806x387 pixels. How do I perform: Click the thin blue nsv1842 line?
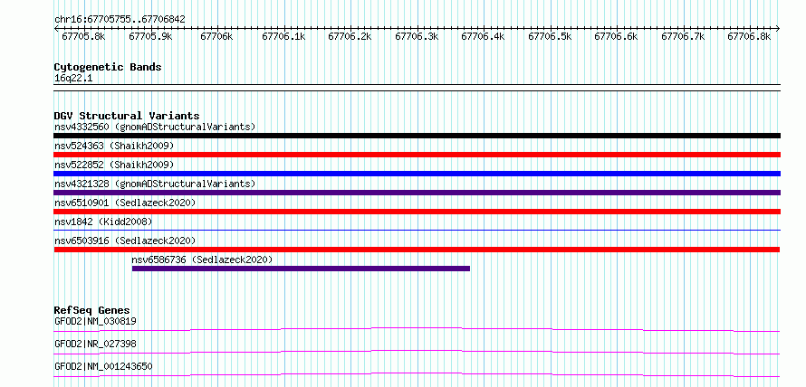[417, 230]
